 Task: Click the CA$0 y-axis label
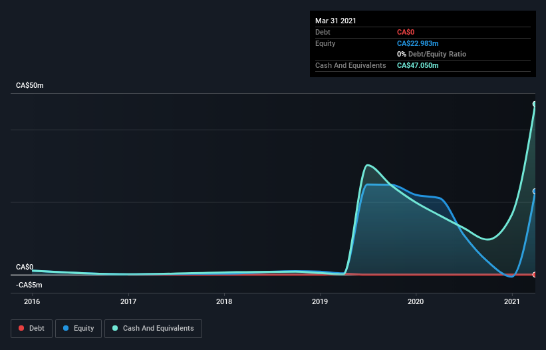[x=25, y=267]
